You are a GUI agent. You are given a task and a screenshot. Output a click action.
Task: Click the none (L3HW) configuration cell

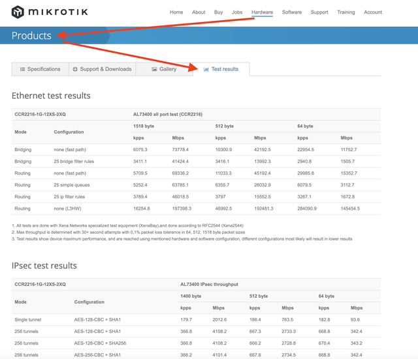[67, 208]
